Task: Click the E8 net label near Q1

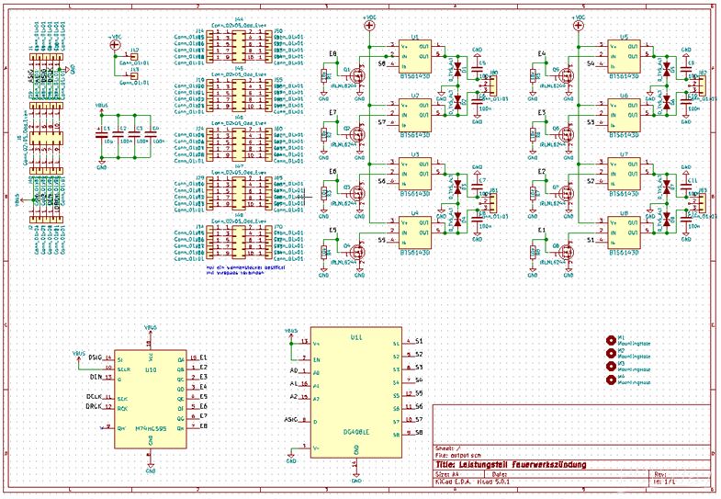Action: [332, 54]
